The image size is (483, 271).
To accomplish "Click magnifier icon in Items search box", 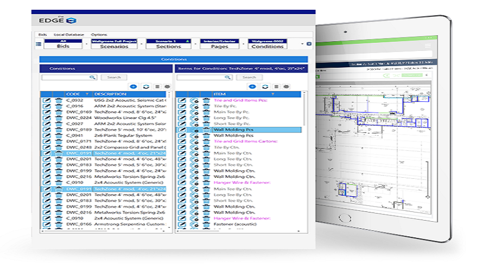I will 227,77.
